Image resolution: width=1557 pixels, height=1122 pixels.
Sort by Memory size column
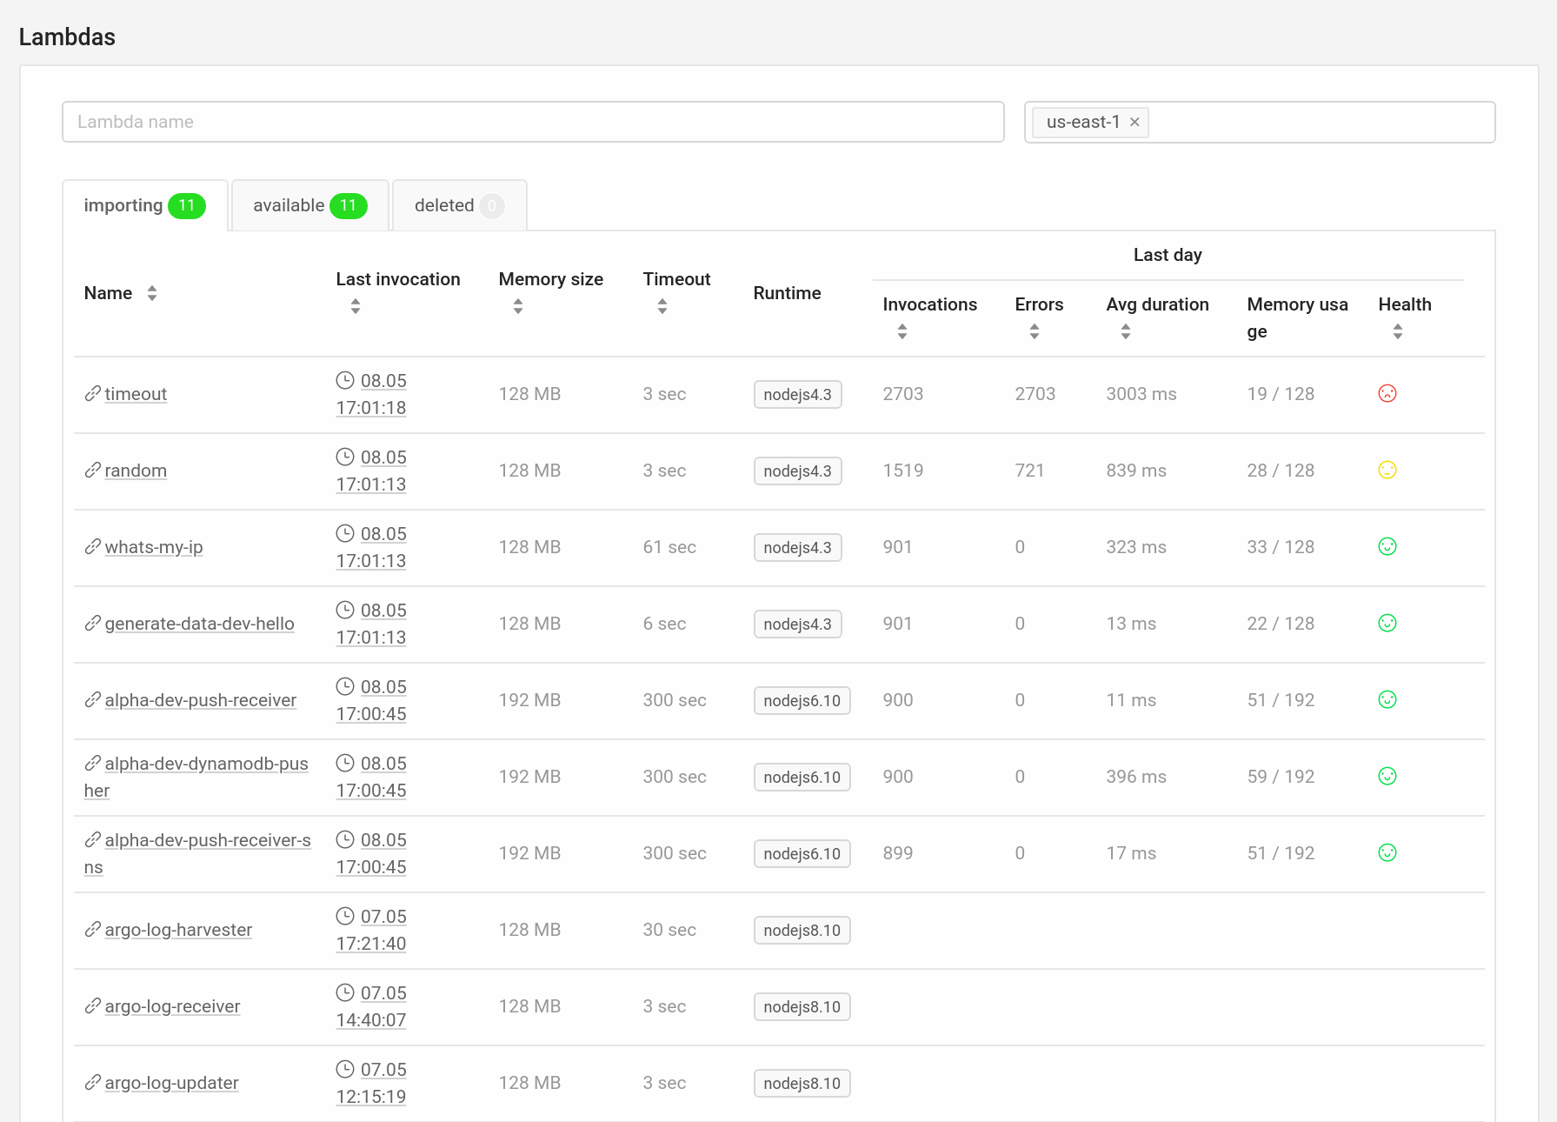pyautogui.click(x=518, y=306)
